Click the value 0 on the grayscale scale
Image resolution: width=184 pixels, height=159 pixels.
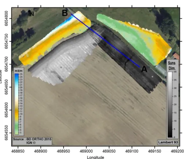pos(175,137)
